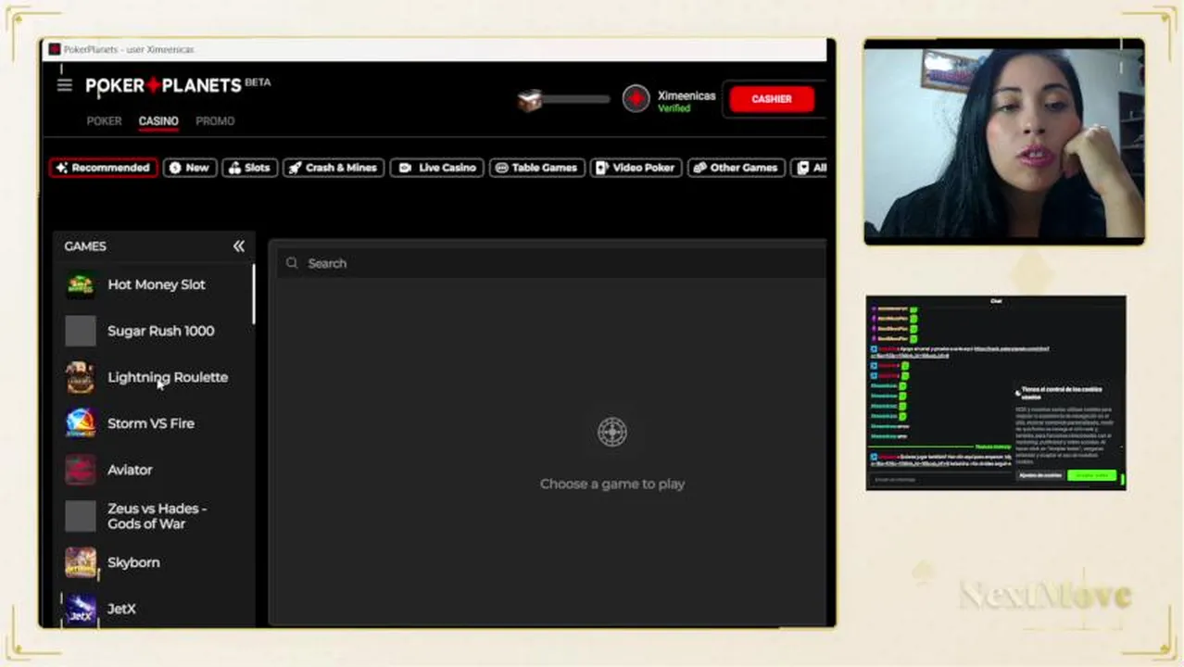Click the webcam video overlay
The height and width of the screenshot is (667, 1184).
tap(1004, 142)
